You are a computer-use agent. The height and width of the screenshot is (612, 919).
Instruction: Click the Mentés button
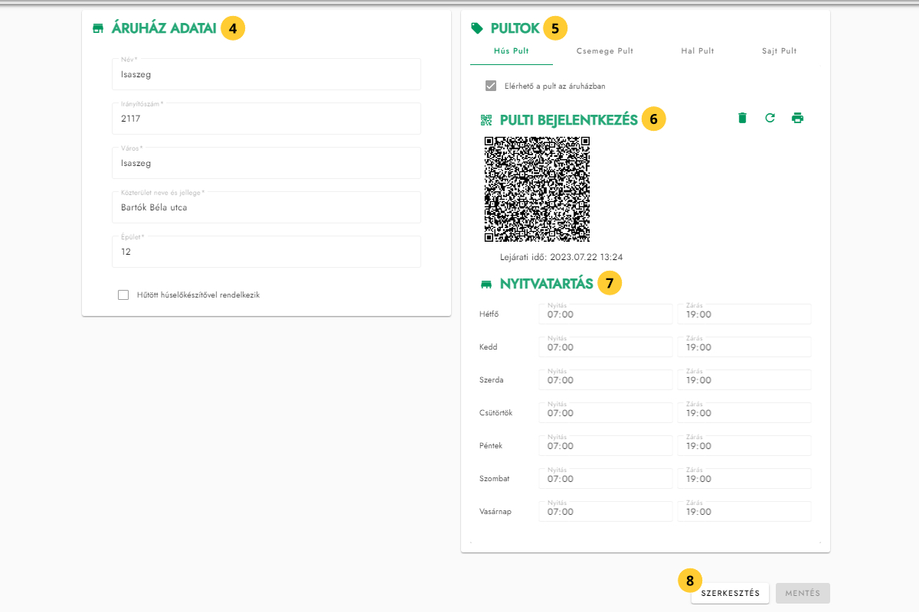(803, 593)
